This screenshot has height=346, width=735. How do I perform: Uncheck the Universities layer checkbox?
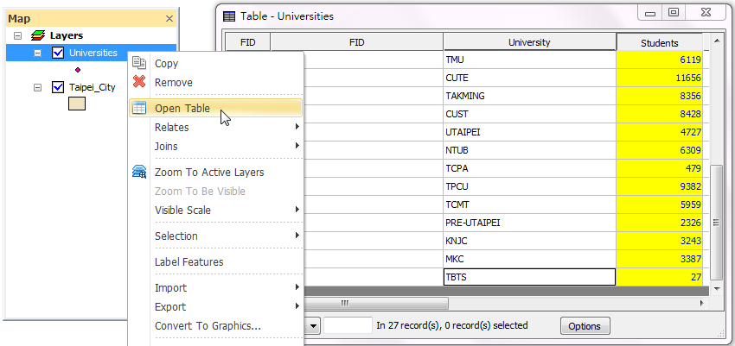(x=58, y=53)
